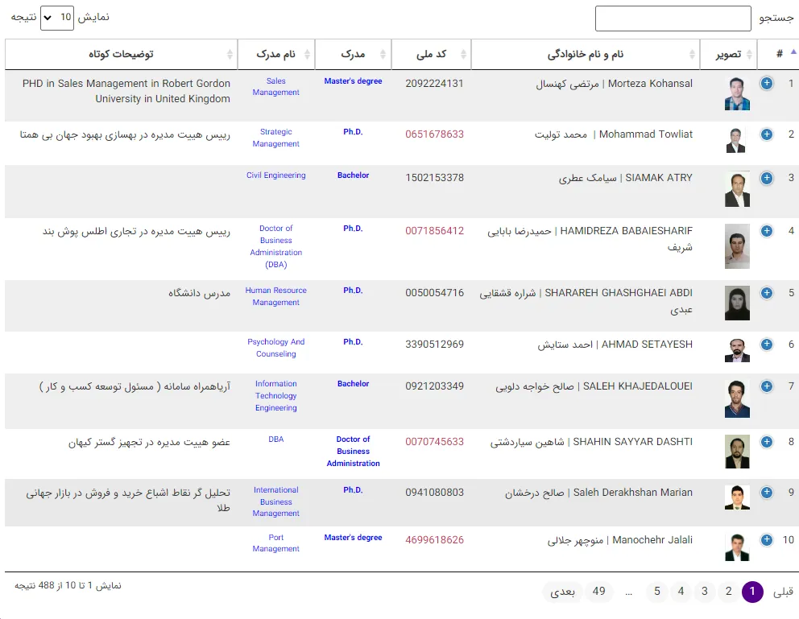The width and height of the screenshot is (799, 619).
Task: Click national code 0070745633
Action: coord(435,442)
